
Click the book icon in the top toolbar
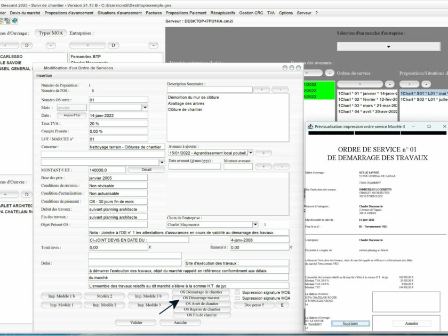[x=14, y=21]
